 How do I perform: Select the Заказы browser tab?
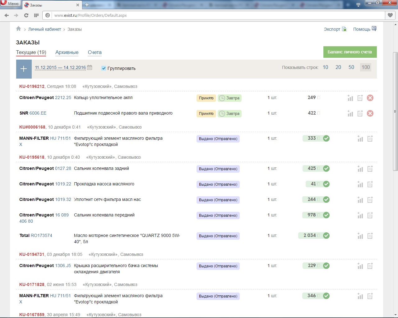pyautogui.click(x=52, y=5)
